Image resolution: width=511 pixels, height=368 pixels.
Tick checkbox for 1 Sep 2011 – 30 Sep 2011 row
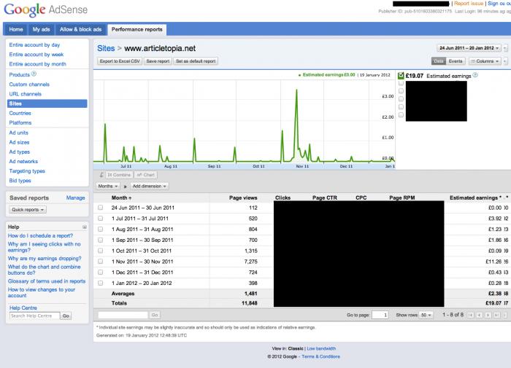101,240
